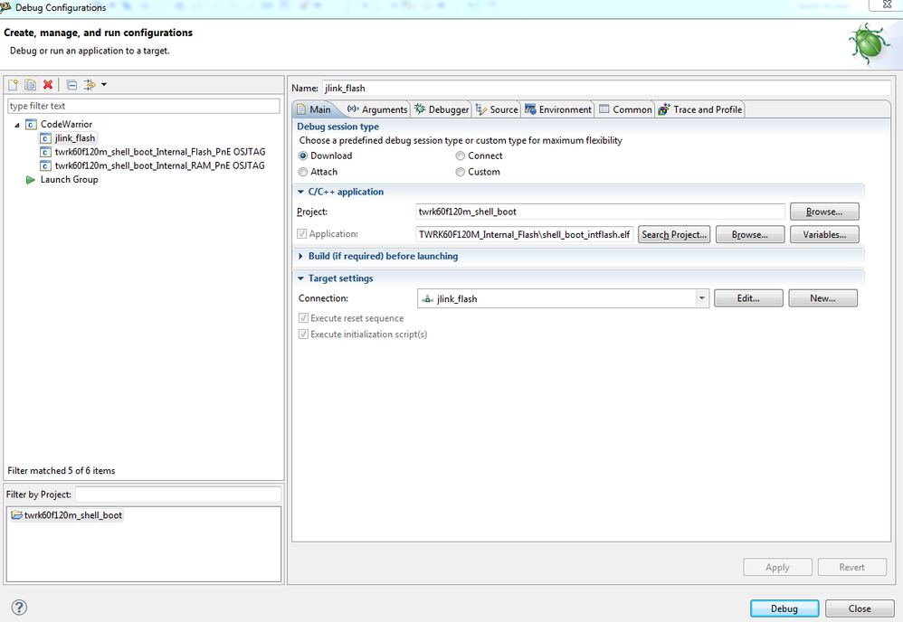The image size is (903, 622).
Task: Click the type filter text field
Action: tap(143, 106)
